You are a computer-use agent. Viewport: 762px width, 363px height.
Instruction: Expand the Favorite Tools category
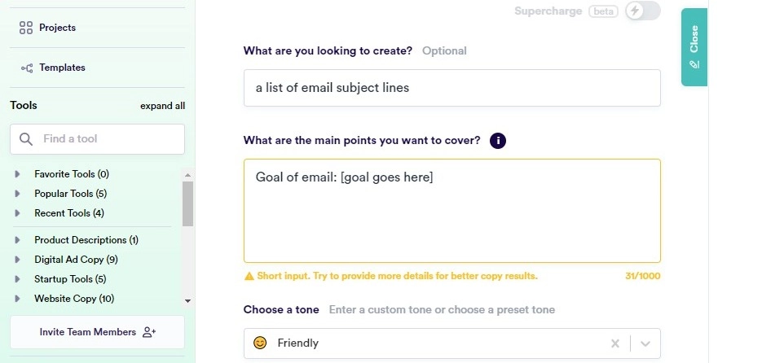[17, 174]
